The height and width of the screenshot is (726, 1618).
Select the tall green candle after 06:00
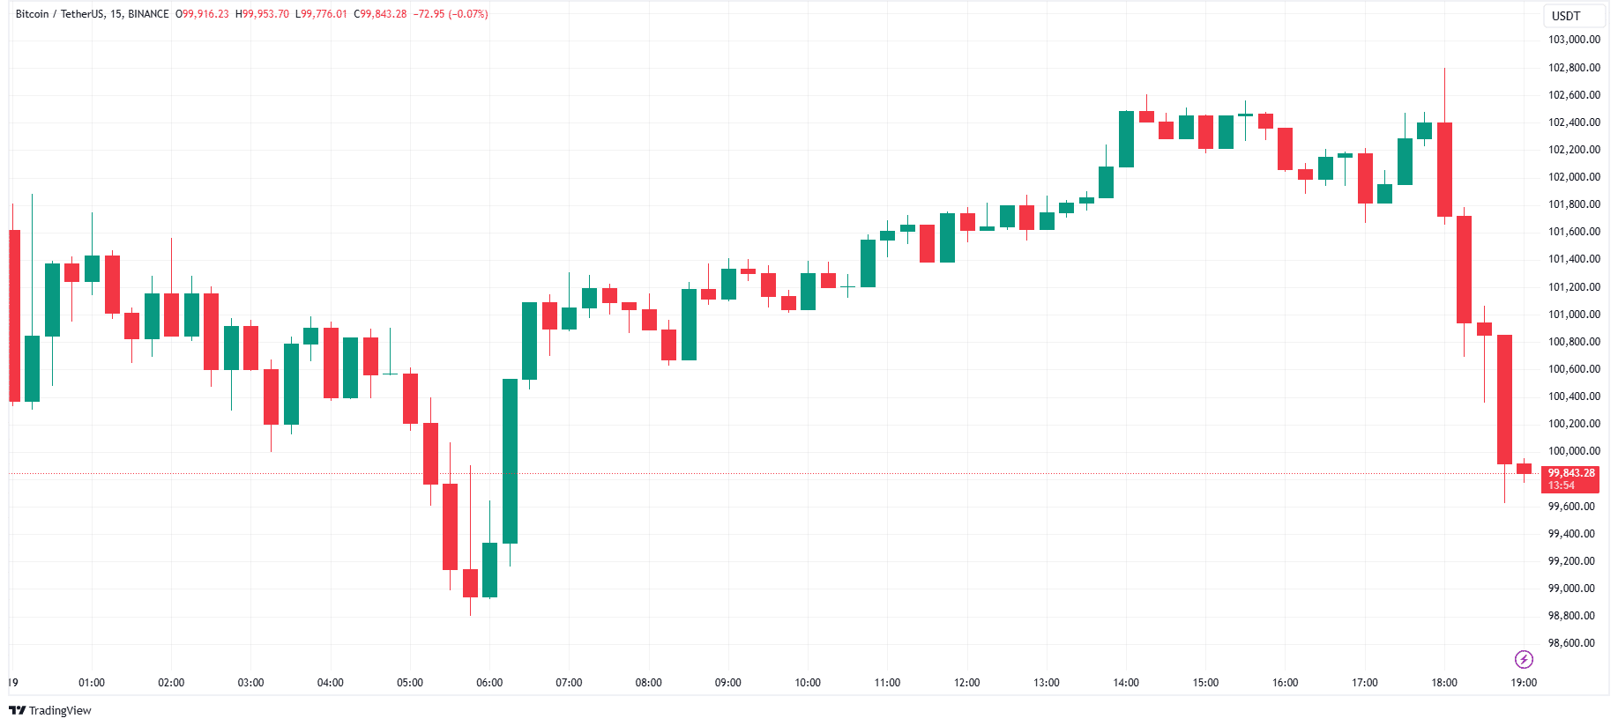(510, 461)
